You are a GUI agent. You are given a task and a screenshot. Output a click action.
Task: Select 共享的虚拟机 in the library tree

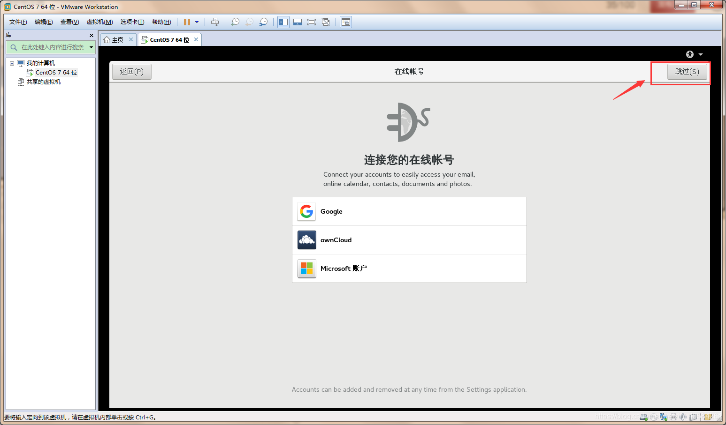44,82
